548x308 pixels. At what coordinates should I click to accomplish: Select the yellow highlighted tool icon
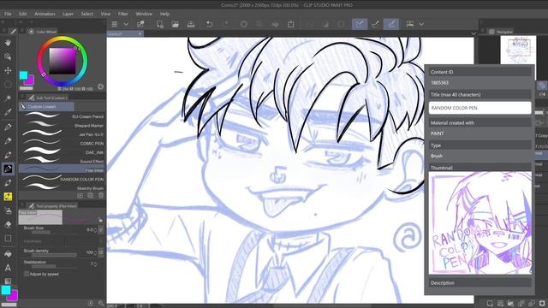8,197
